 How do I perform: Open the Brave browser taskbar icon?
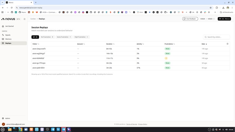click(x=31, y=129)
